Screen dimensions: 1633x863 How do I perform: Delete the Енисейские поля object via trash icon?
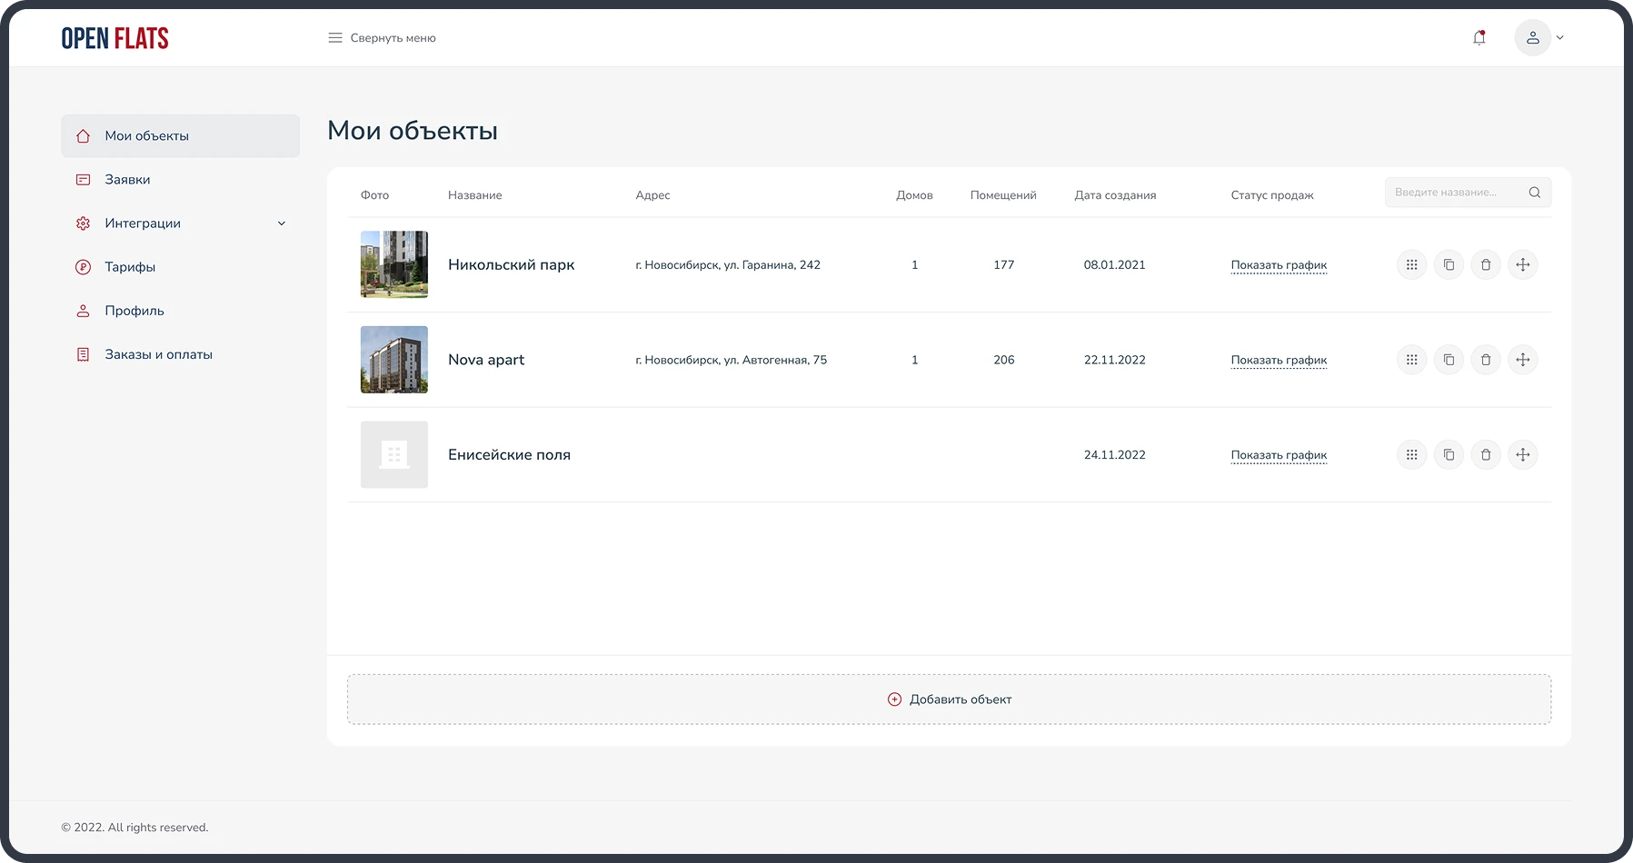1485,455
